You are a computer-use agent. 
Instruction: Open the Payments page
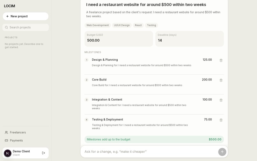[x=26, y=141]
